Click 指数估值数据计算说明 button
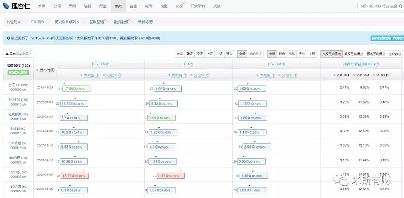Viewport: 404px width, 198px height. 387,38
